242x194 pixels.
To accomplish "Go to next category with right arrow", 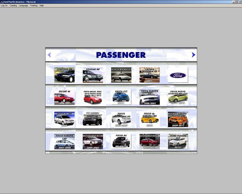I will (194, 55).
